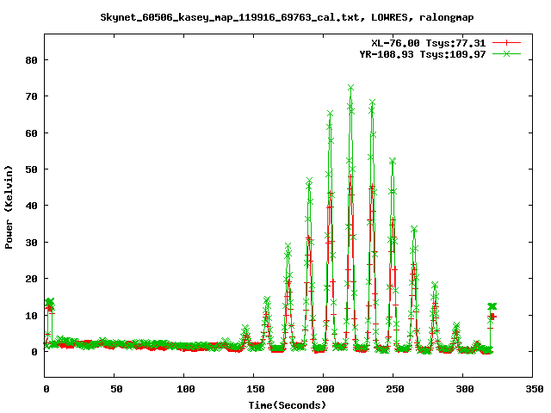The height and width of the screenshot is (413, 551).
Task: Select the legend entry XL-76.00 Tsys:77.31
Action: tap(429, 43)
